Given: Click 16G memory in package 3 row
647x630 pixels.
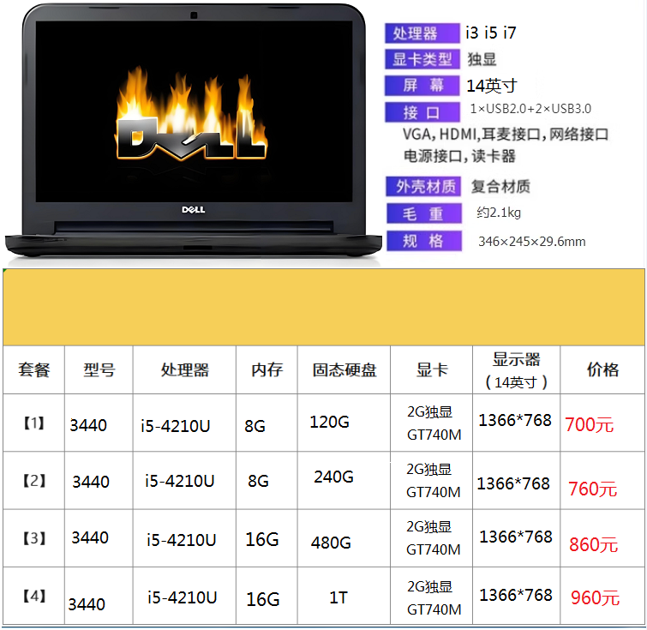Looking at the screenshot, I should pyautogui.click(x=262, y=540).
